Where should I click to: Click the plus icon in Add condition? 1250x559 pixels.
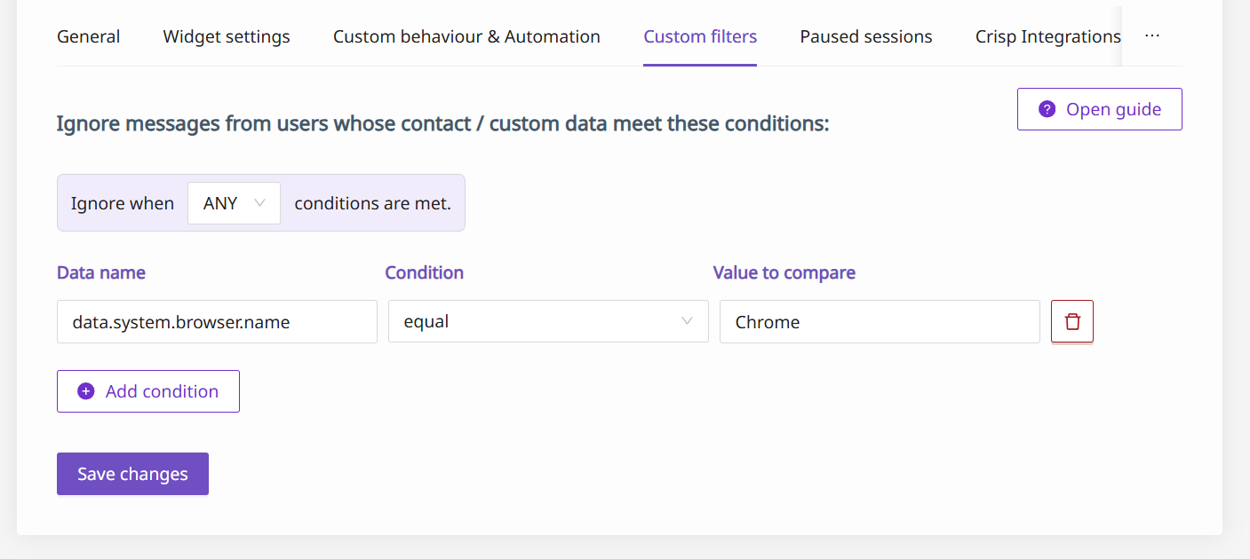point(86,391)
